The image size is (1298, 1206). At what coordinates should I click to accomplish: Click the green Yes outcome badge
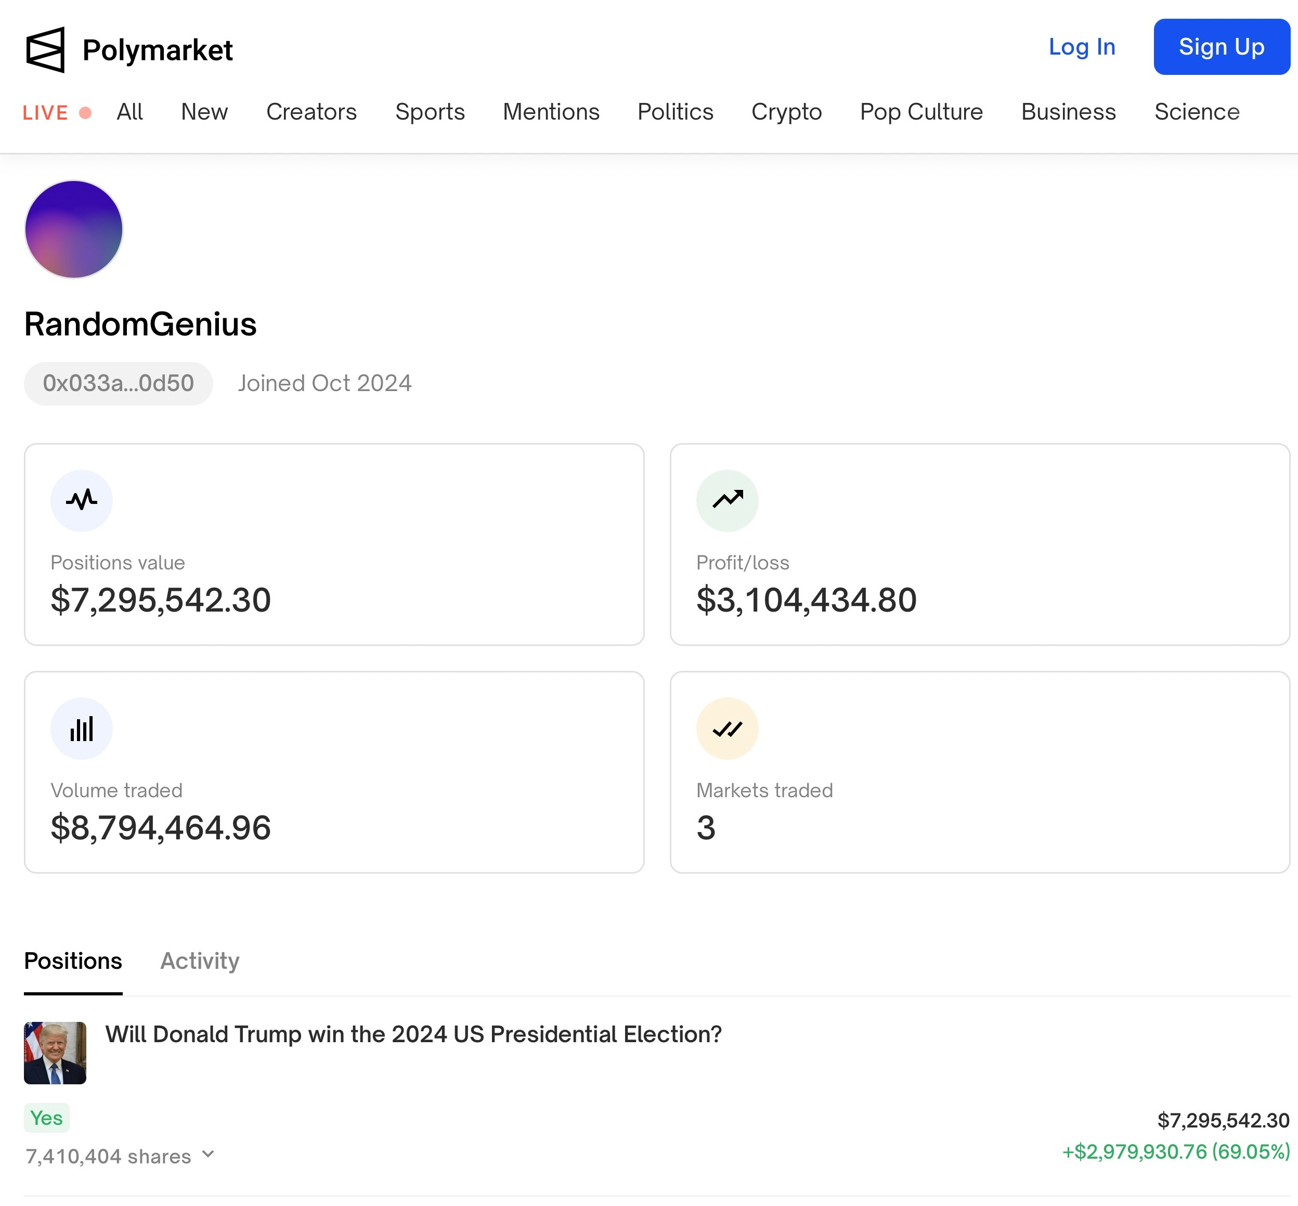click(x=46, y=1118)
